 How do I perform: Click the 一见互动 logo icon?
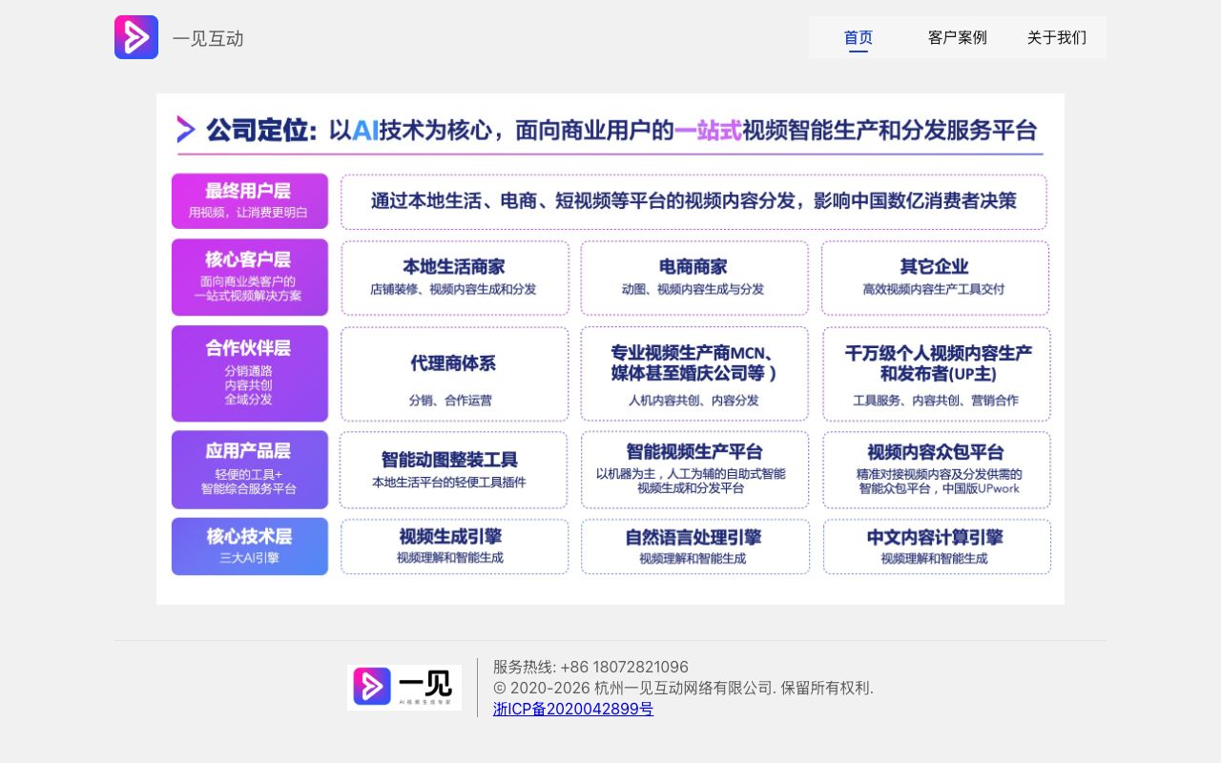[136, 37]
